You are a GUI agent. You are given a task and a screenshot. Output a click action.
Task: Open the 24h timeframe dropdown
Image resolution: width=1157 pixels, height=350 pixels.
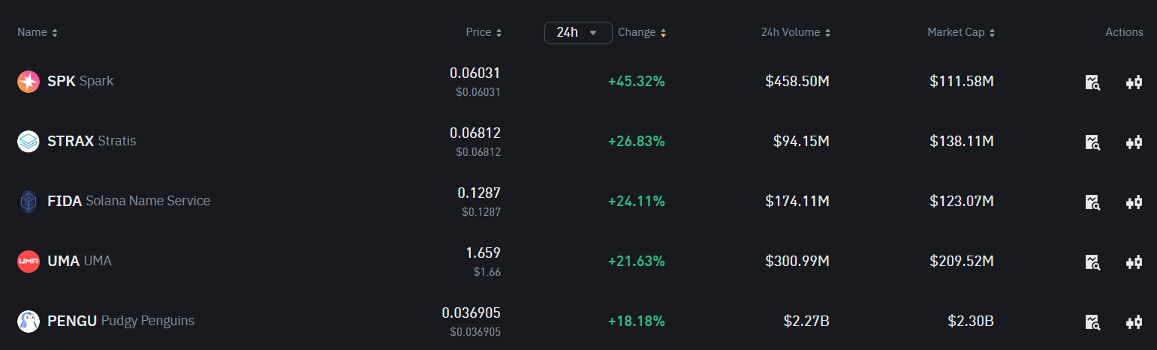(577, 33)
